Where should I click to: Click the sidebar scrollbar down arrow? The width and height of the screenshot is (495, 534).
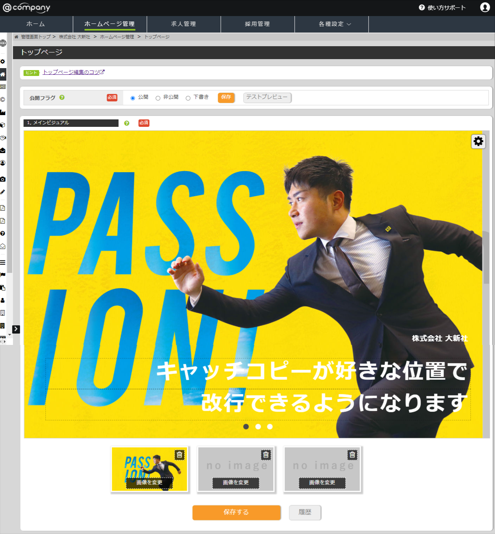(10, 335)
